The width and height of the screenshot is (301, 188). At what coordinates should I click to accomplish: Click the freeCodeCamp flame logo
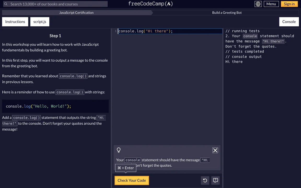[150, 4]
